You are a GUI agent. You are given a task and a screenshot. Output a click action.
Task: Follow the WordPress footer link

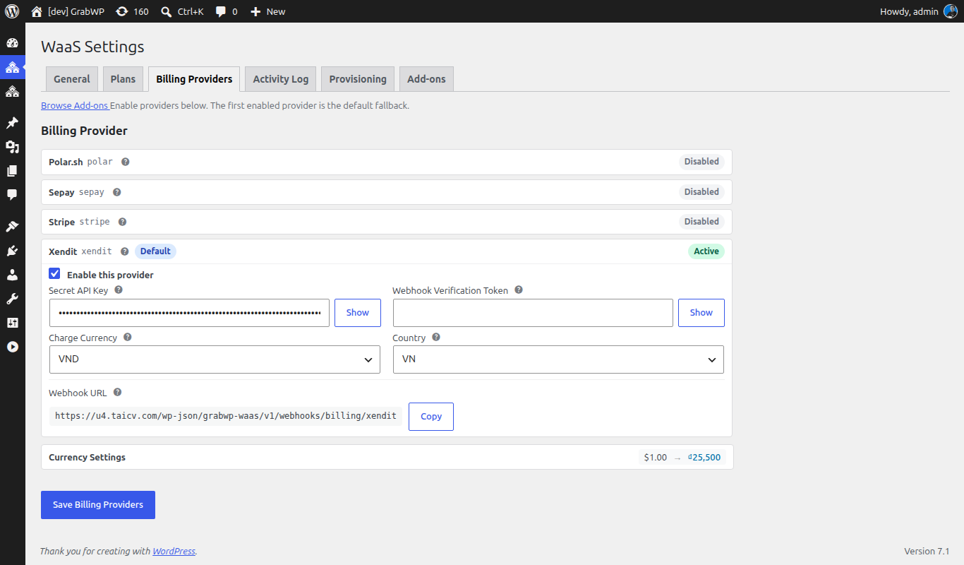point(174,551)
